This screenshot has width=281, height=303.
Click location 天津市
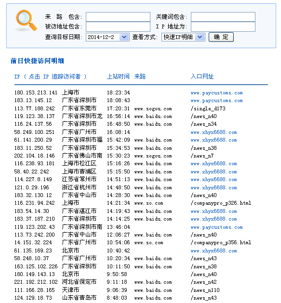point(70,290)
